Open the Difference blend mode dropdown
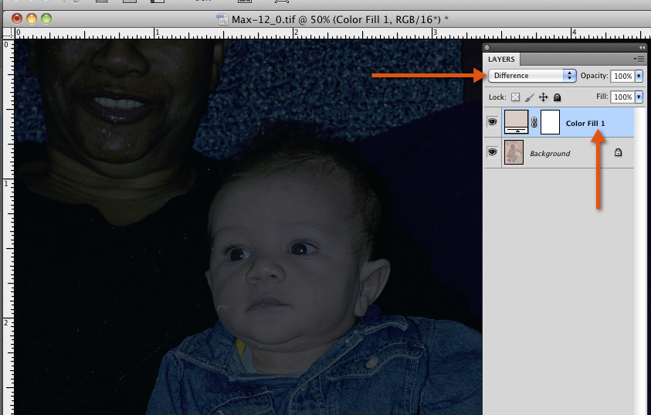The image size is (651, 415). [x=532, y=76]
